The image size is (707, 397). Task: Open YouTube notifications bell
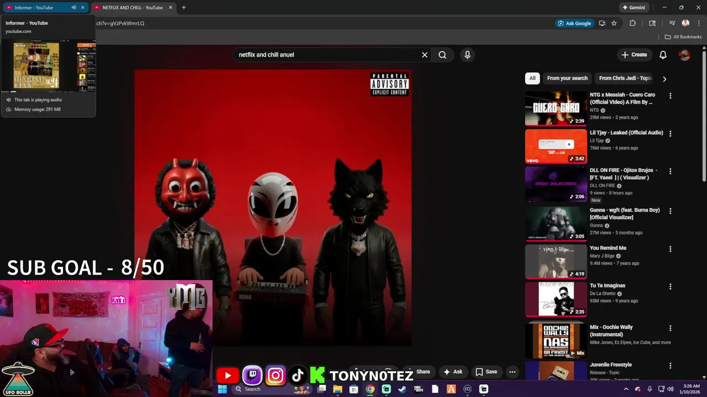[663, 55]
